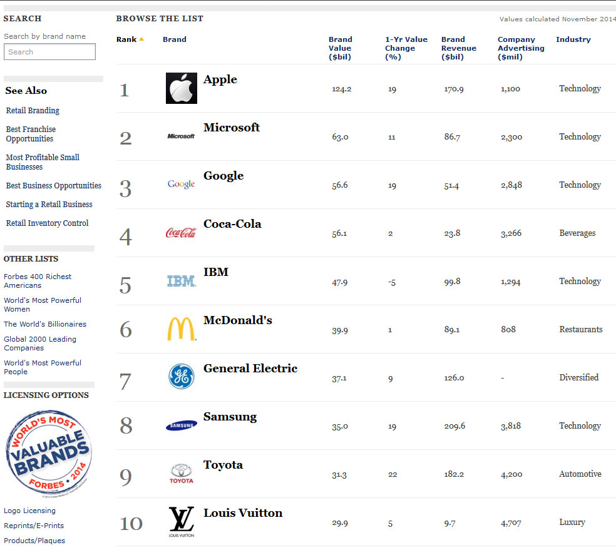Sort by the Brand column header
The height and width of the screenshot is (550, 616).
pyautogui.click(x=175, y=39)
